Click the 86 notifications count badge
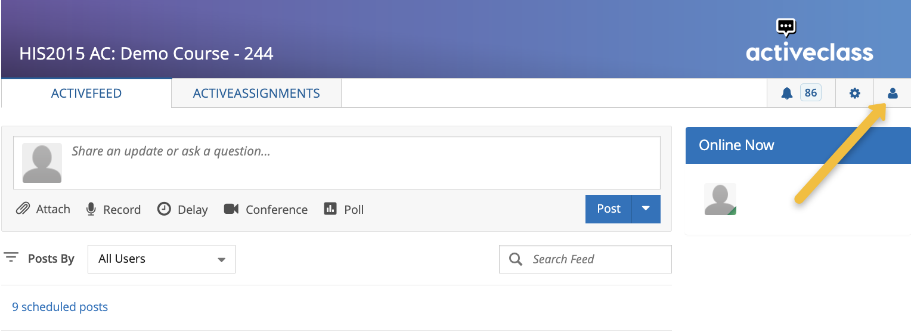The width and height of the screenshot is (911, 336). (811, 93)
